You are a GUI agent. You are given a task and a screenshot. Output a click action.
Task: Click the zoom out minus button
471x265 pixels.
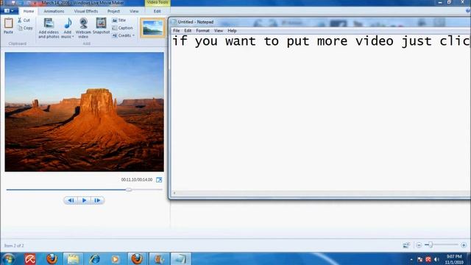click(x=419, y=245)
